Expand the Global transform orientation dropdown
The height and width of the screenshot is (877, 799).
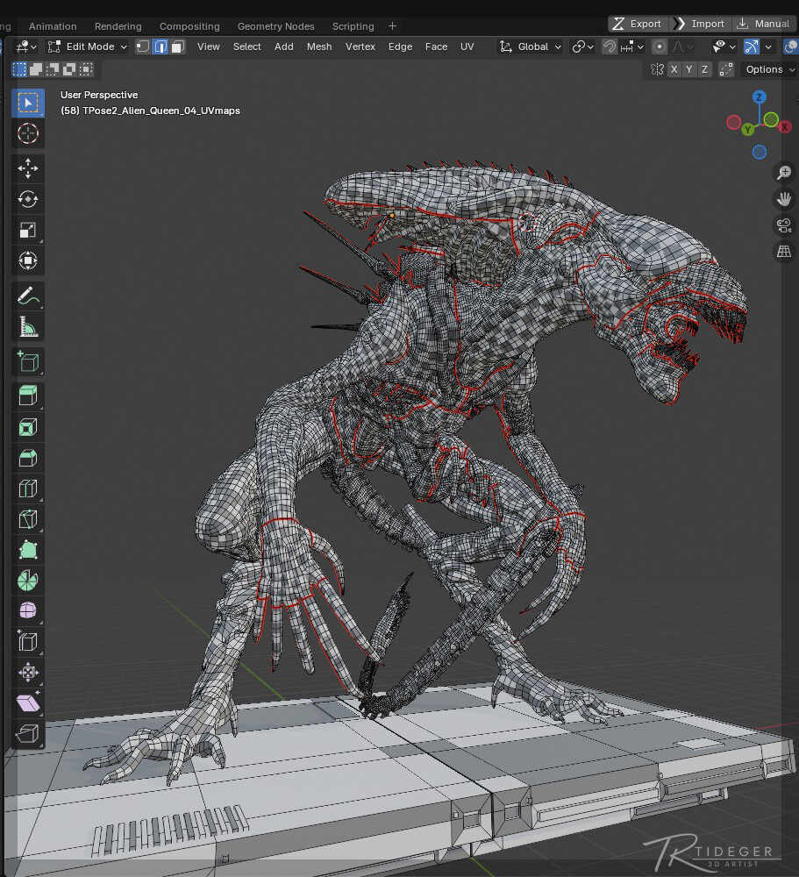[x=531, y=46]
